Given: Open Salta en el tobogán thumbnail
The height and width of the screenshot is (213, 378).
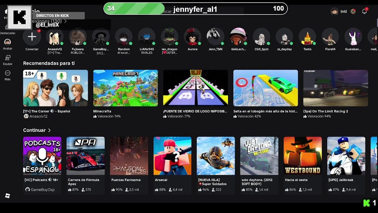Looking at the screenshot, I should [265, 88].
